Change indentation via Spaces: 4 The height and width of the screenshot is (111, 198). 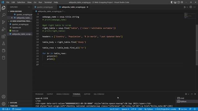point(125,109)
